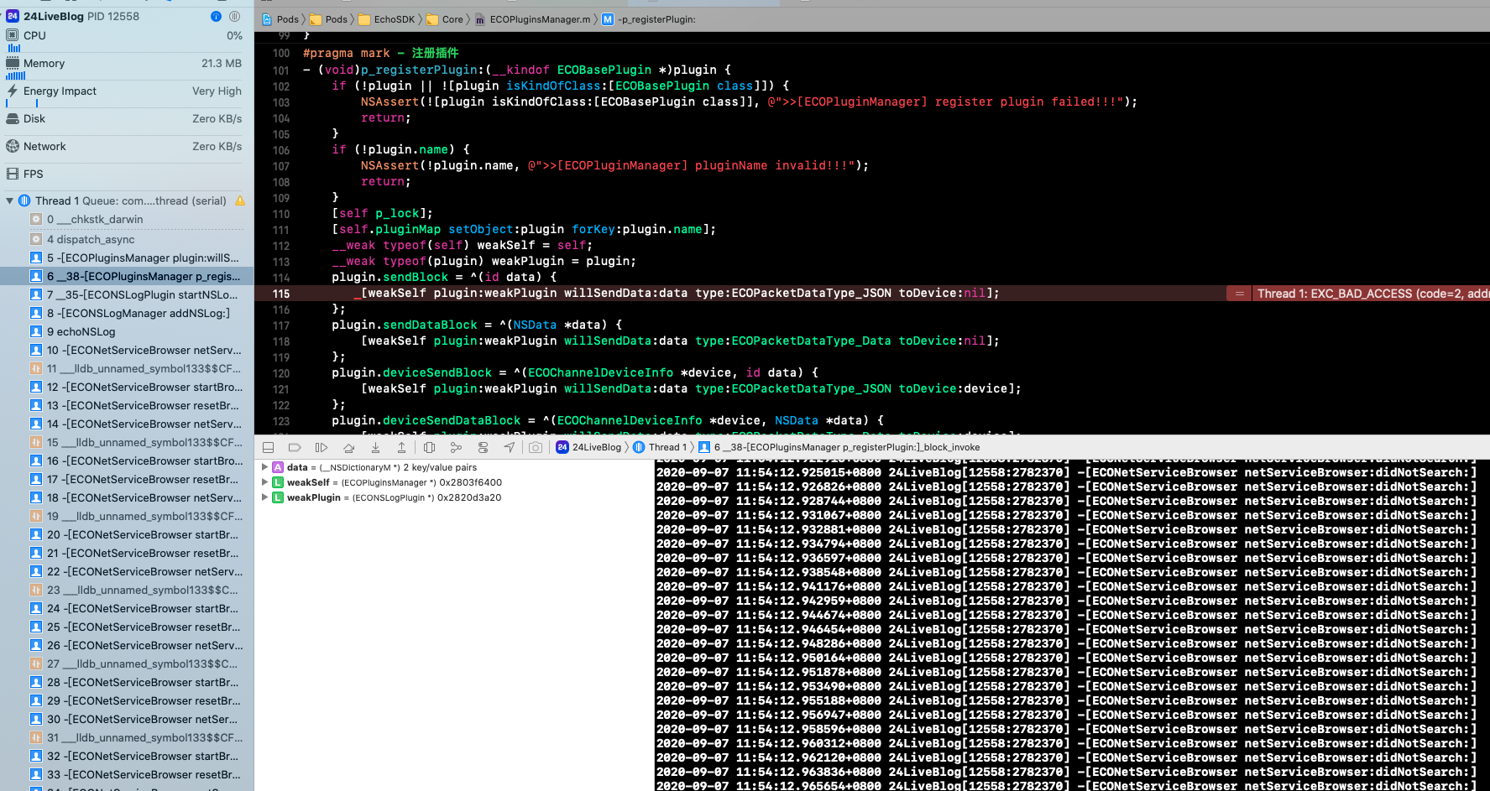Click p_lock call on line 110
This screenshot has height=791, width=1490.
coord(397,214)
